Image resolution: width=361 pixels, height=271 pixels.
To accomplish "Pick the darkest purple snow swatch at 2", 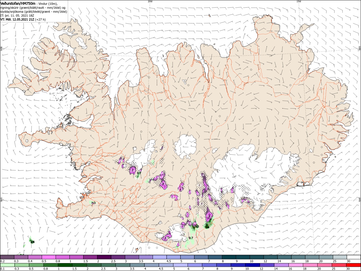I will tap(104, 257).
